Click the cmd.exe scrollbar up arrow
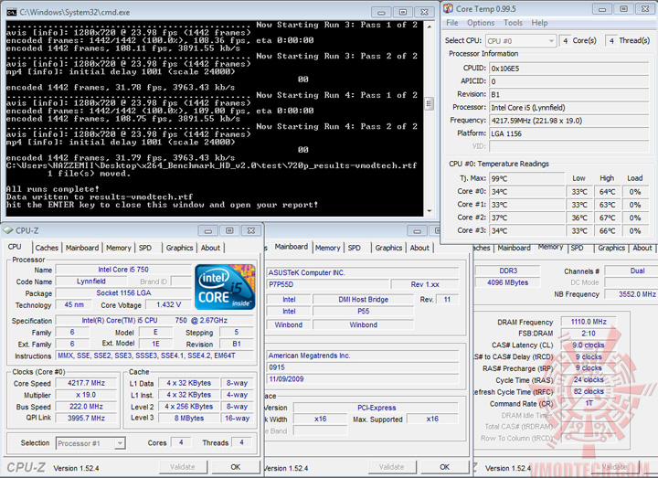Screen dimensions: 658x478 (x=429, y=27)
